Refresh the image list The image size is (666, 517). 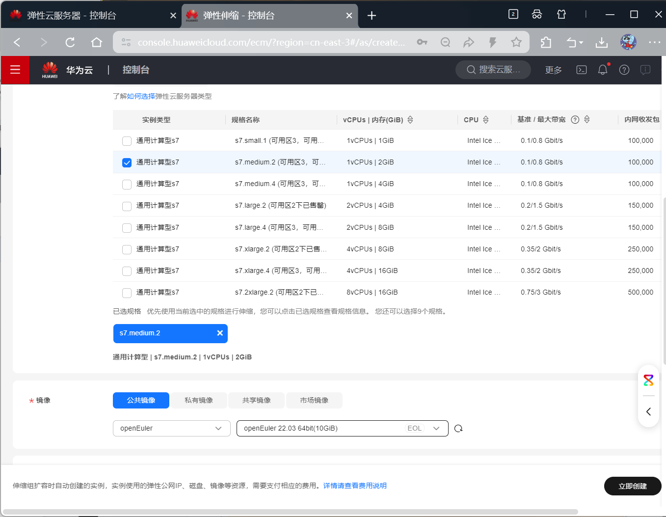pyautogui.click(x=458, y=428)
